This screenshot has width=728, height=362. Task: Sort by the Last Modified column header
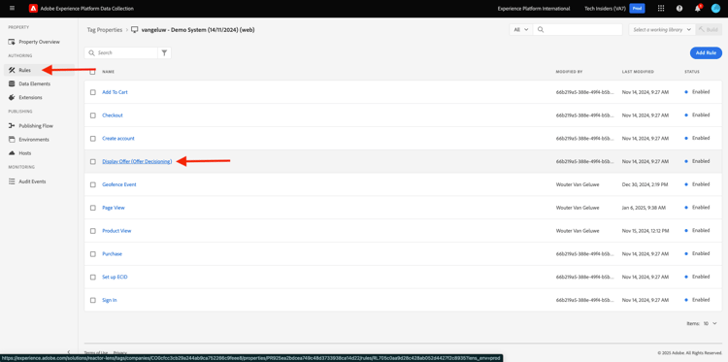(638, 72)
